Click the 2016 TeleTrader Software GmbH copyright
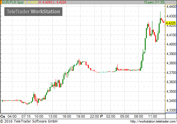 pos(29,121)
